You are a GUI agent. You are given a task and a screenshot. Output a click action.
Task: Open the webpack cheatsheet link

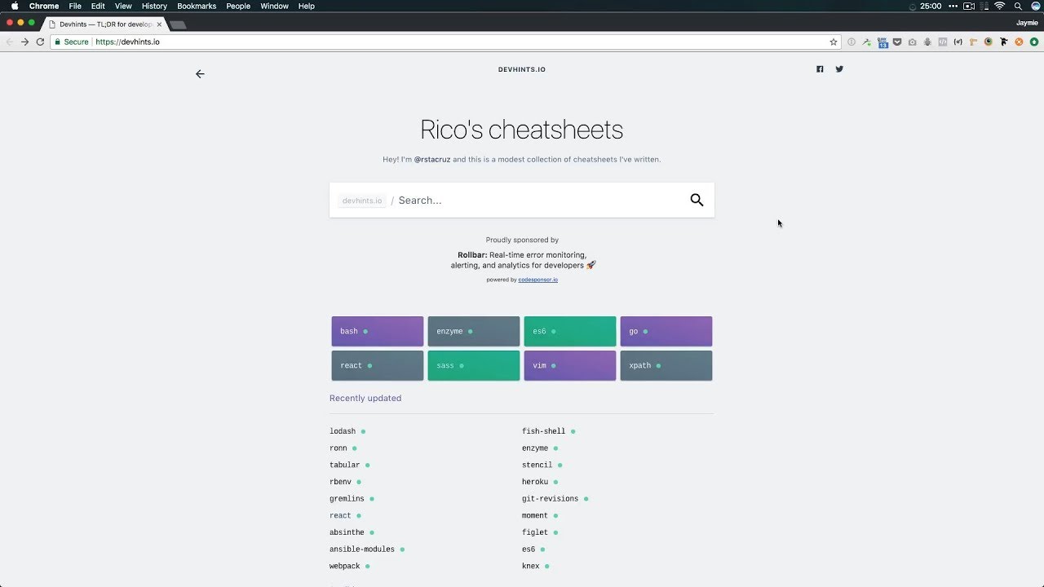pos(345,567)
